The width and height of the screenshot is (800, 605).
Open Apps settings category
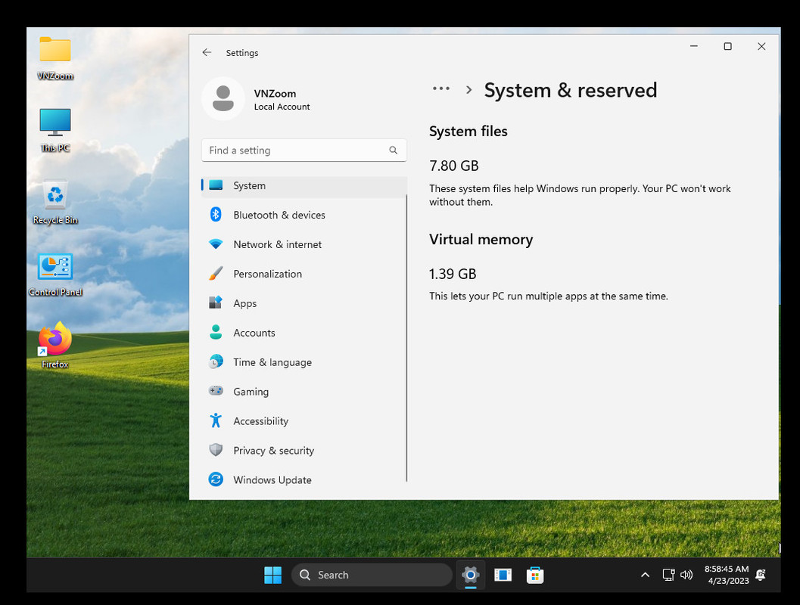[304, 303]
